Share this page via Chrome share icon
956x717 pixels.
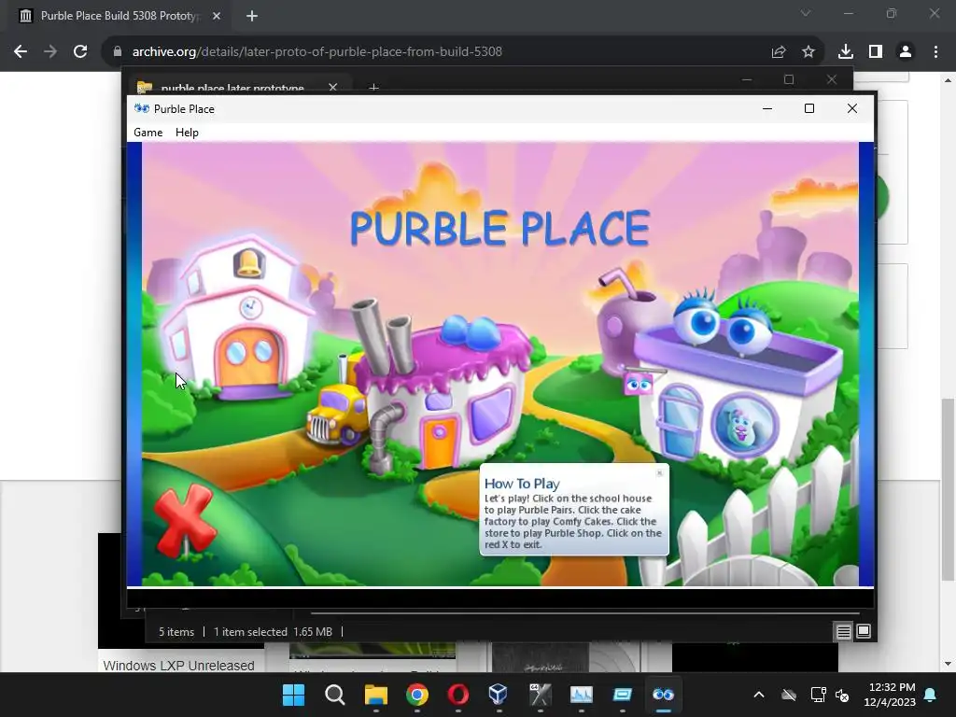779,52
